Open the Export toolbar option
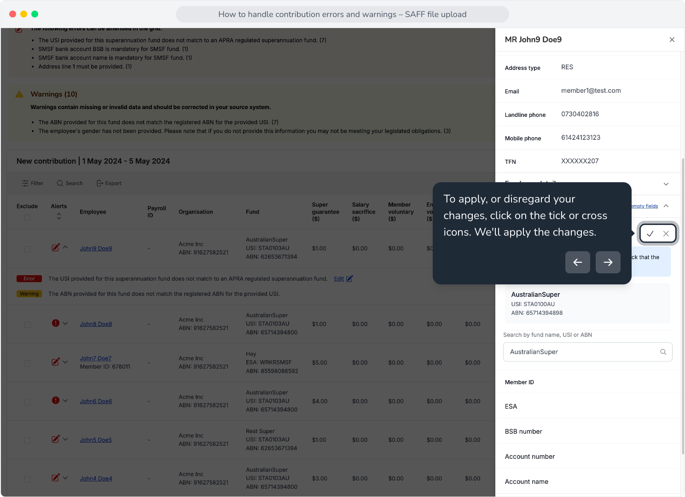The width and height of the screenshot is (685, 497). (x=109, y=183)
